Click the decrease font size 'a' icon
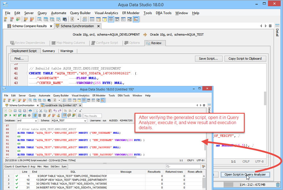This screenshot has height=190, width=283. (76, 111)
